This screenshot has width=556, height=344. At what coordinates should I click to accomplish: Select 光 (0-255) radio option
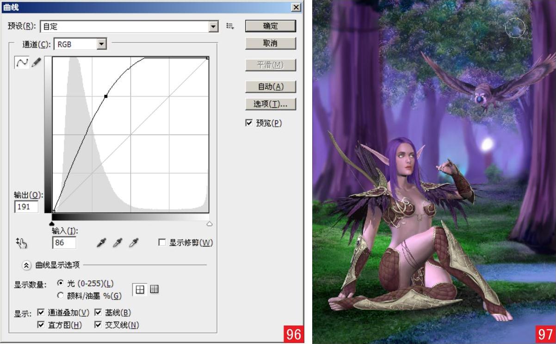click(60, 283)
